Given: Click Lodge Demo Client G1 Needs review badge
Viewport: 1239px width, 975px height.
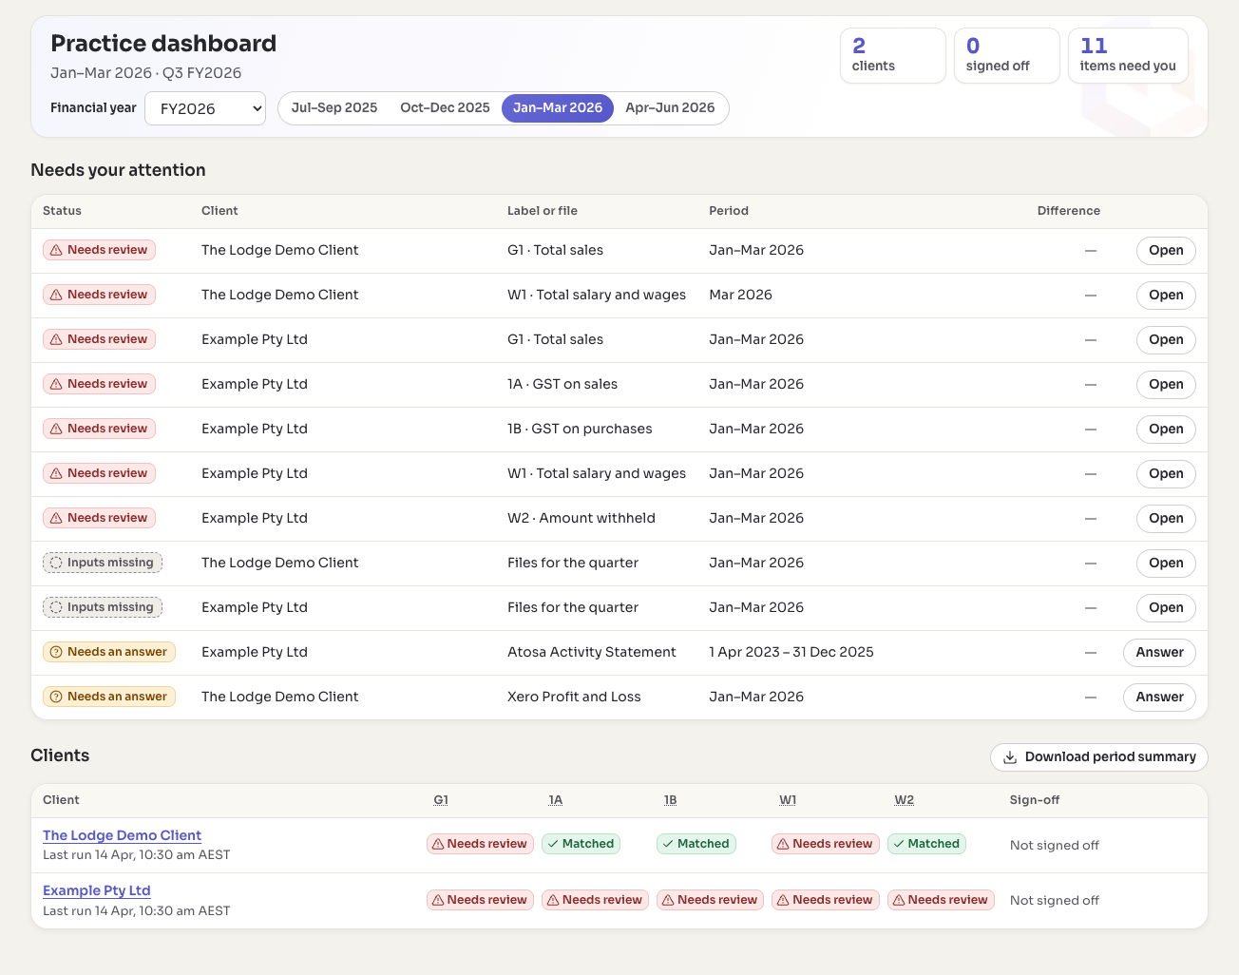Looking at the screenshot, I should click(480, 844).
